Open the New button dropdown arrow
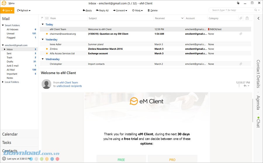 point(12,10)
